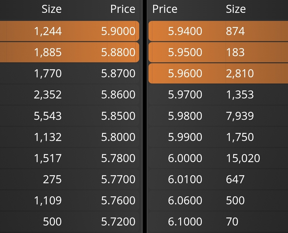Image resolution: width=288 pixels, height=233 pixels.
Task: Click bid row priced 5.7200
Action: (69, 221)
